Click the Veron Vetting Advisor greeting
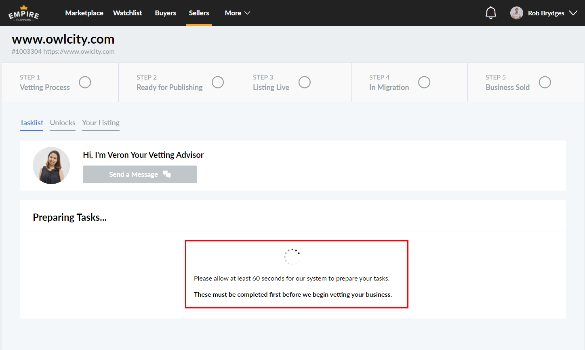585x350 pixels. (143, 155)
